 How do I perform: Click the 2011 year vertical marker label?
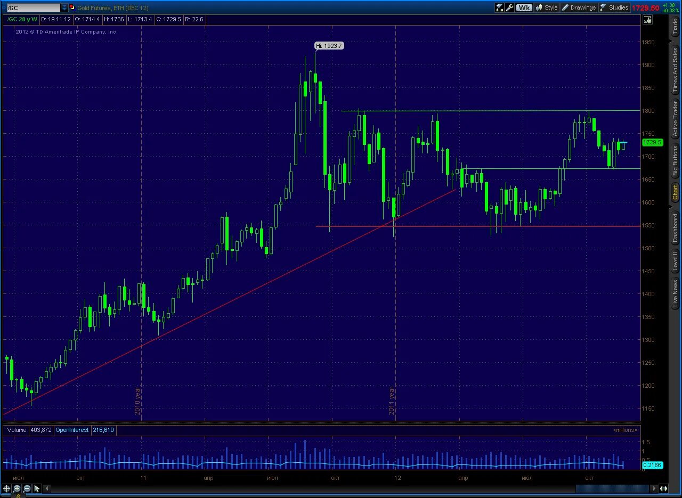392,401
